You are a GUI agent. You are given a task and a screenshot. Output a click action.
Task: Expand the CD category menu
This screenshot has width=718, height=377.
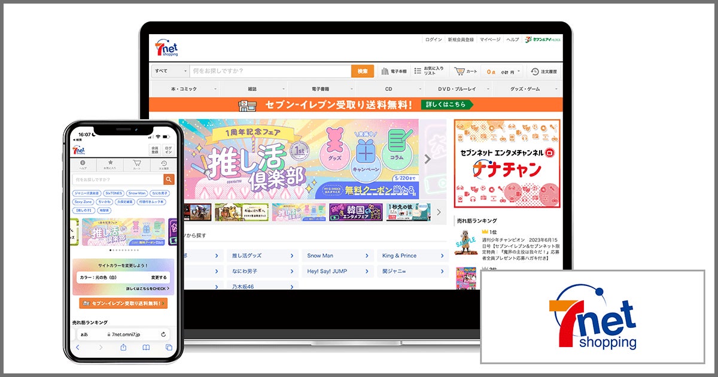(x=390, y=89)
